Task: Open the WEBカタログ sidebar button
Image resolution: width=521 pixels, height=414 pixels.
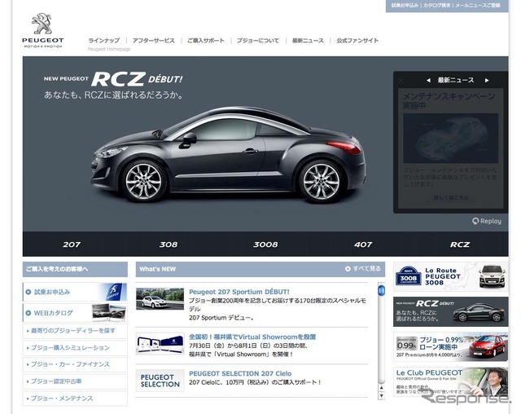Action: click(x=75, y=313)
